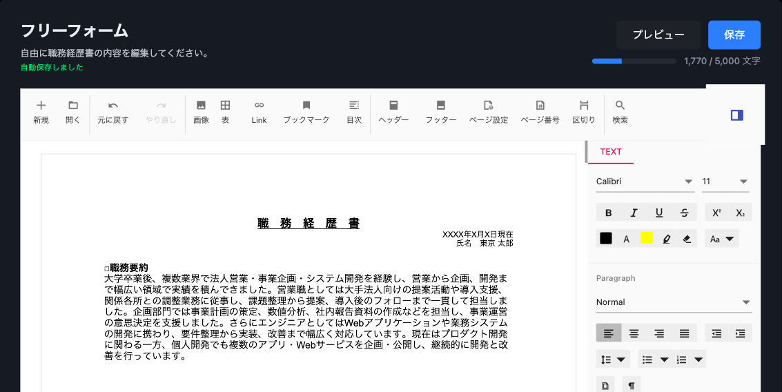
Task: Click the XXXX年X月X日現在 date line
Action: click(478, 235)
